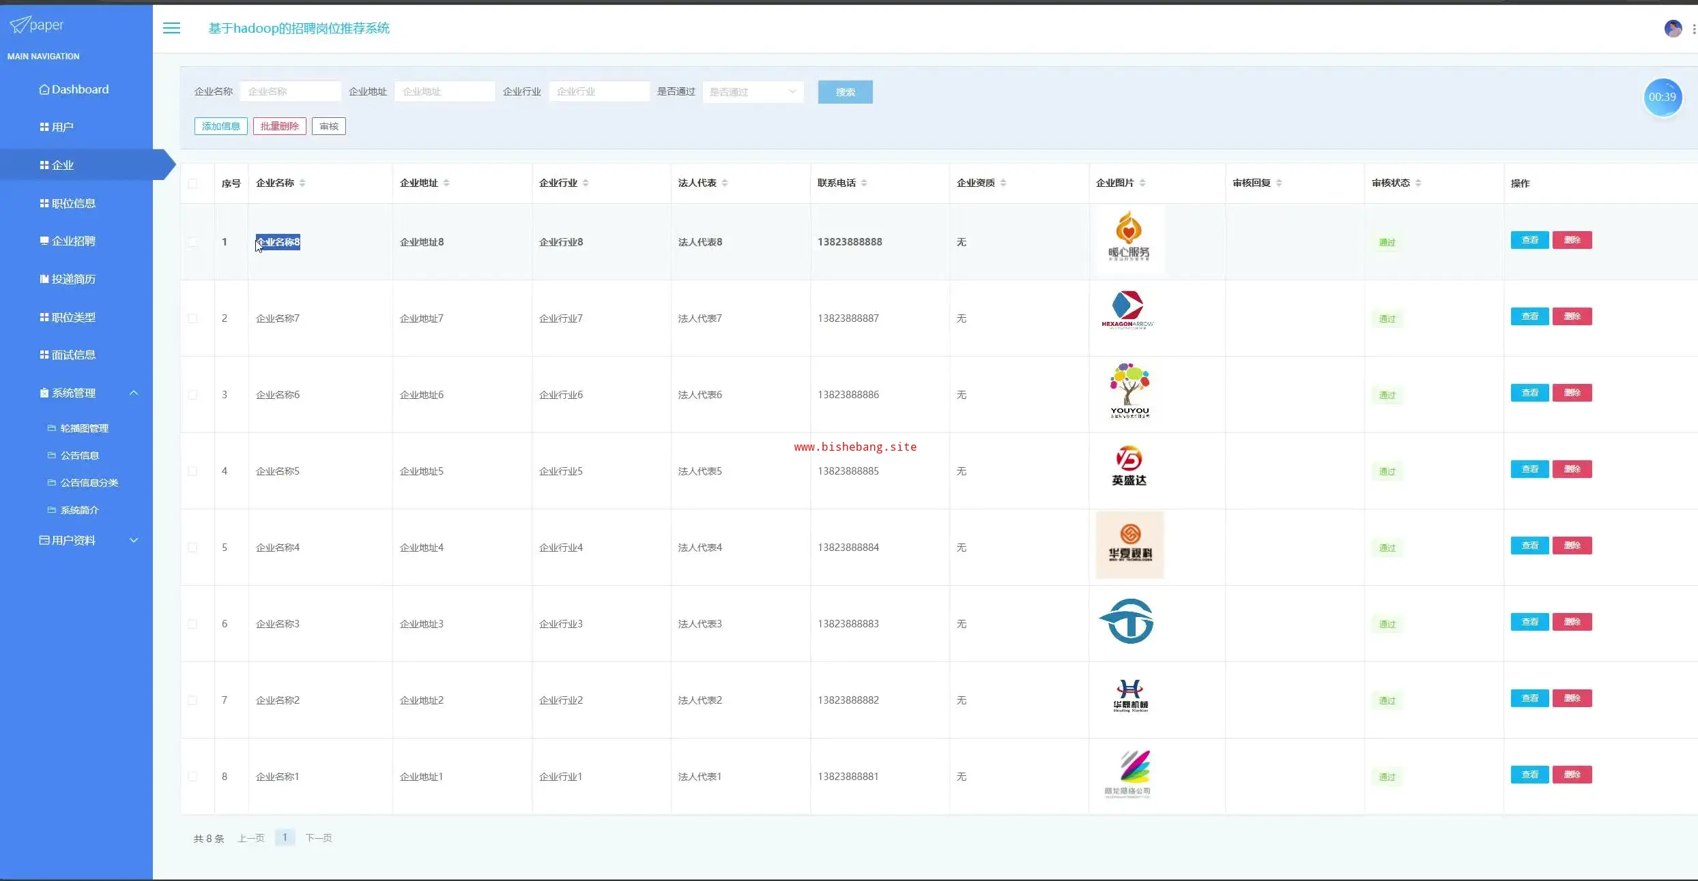Image resolution: width=1698 pixels, height=881 pixels.
Task: Collapse the 系统管理 submenu
Action: pyautogui.click(x=134, y=393)
